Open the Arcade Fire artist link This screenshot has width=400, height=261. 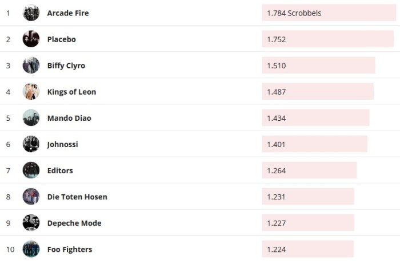67,13
